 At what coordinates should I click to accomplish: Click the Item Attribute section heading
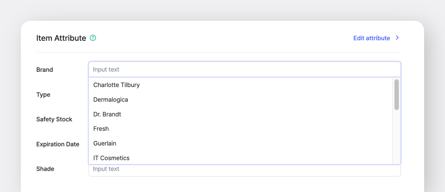pos(61,38)
